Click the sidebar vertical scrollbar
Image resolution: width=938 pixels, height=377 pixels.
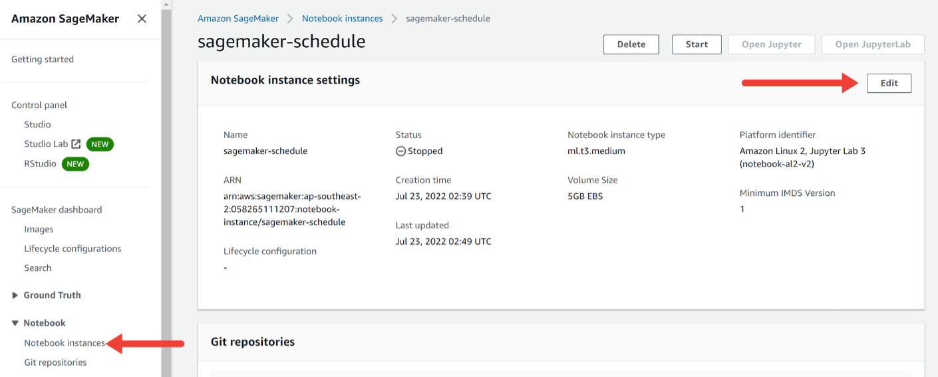point(166,188)
